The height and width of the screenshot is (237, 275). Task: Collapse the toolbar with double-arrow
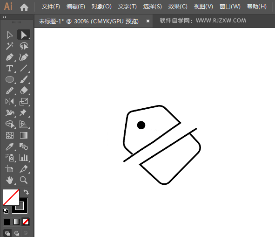click(5, 17)
